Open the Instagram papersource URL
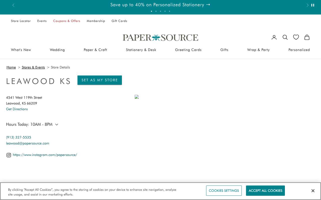Screen dimensions: 321x200 tap(45, 155)
